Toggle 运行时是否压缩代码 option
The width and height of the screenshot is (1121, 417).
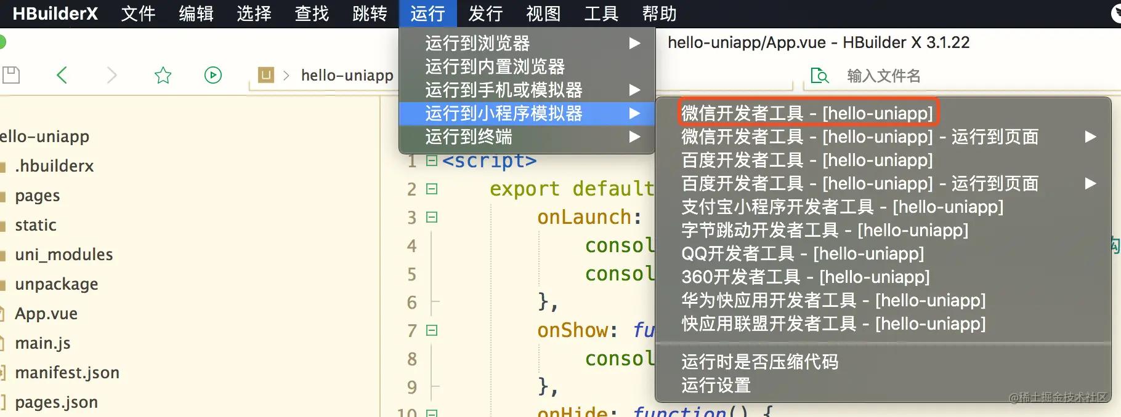click(x=883, y=362)
